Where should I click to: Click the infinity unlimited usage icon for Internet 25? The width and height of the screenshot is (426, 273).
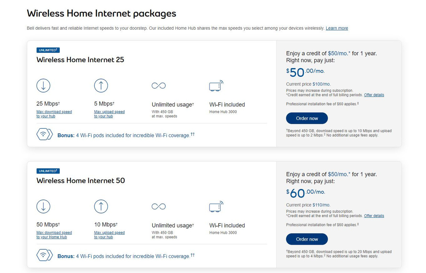click(x=159, y=86)
